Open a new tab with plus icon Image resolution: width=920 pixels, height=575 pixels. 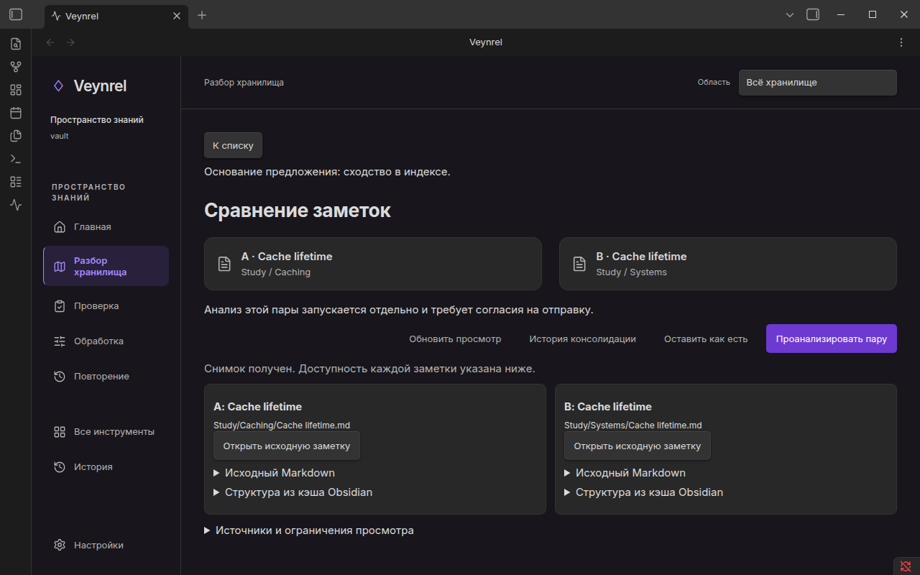[202, 15]
